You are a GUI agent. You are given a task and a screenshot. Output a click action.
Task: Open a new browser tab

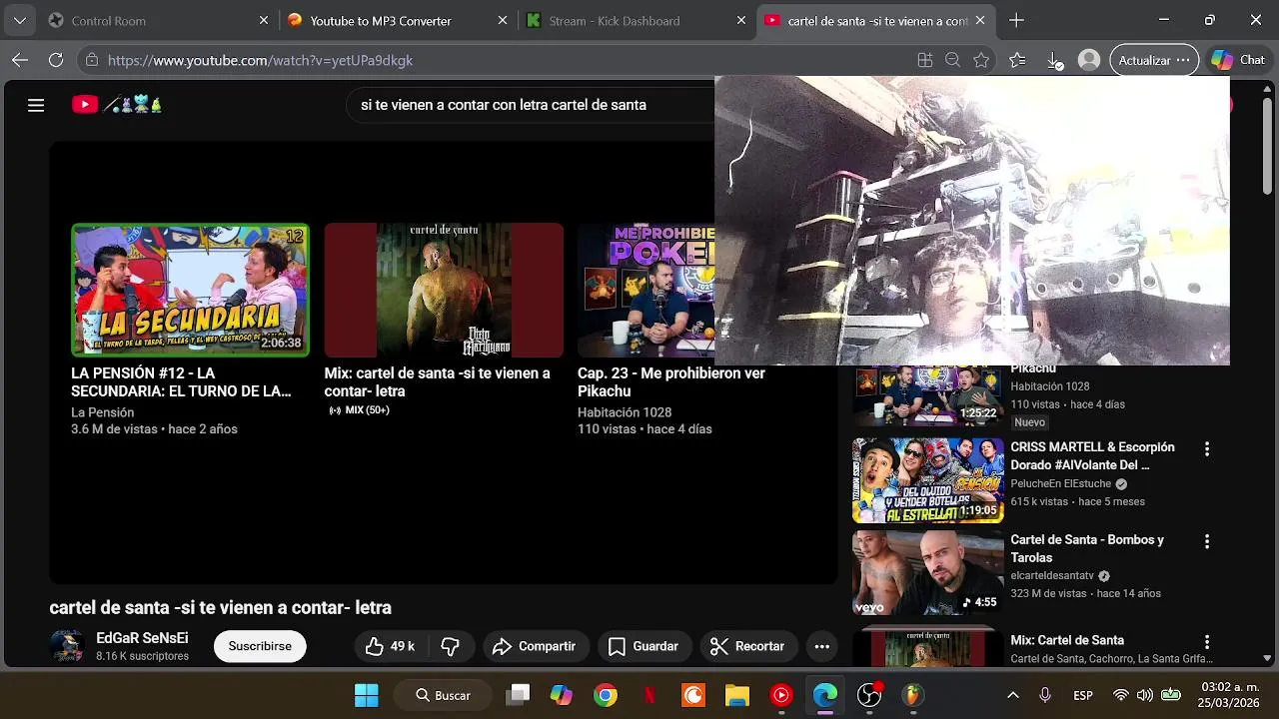[x=1016, y=20]
